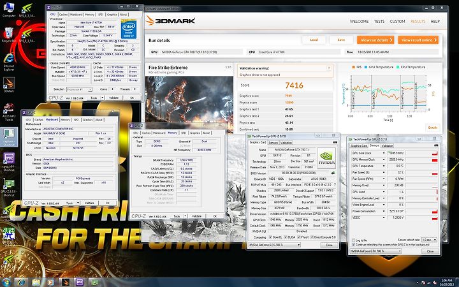
Task: Click the screenshot camera icon in GPU-Z Graphics Card window
Action: [335, 142]
